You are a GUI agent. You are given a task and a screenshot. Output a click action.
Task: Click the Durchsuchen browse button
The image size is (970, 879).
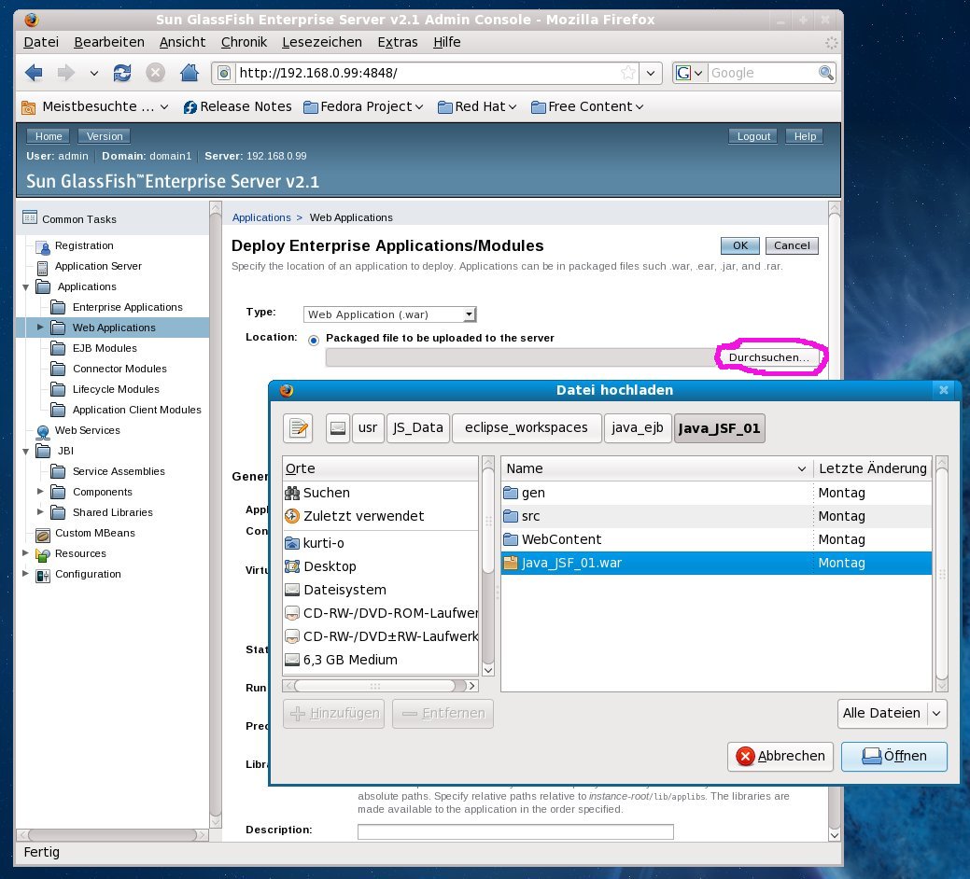pos(768,358)
